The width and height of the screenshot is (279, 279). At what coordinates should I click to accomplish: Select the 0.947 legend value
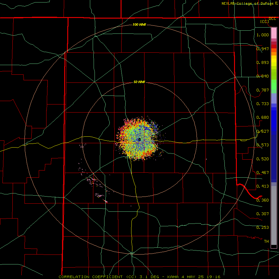263,49
